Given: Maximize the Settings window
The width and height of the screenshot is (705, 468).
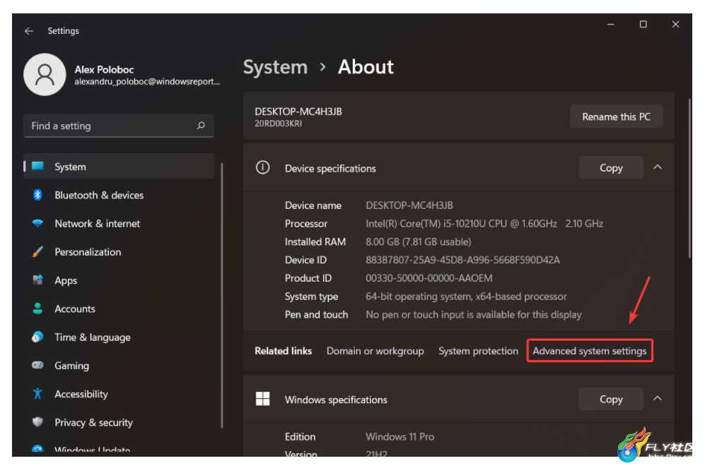Looking at the screenshot, I should pos(643,24).
